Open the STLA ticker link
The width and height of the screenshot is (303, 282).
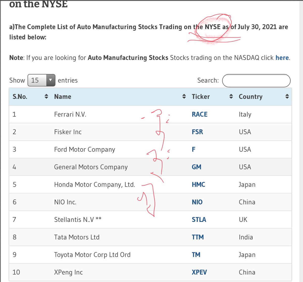pos(199,220)
